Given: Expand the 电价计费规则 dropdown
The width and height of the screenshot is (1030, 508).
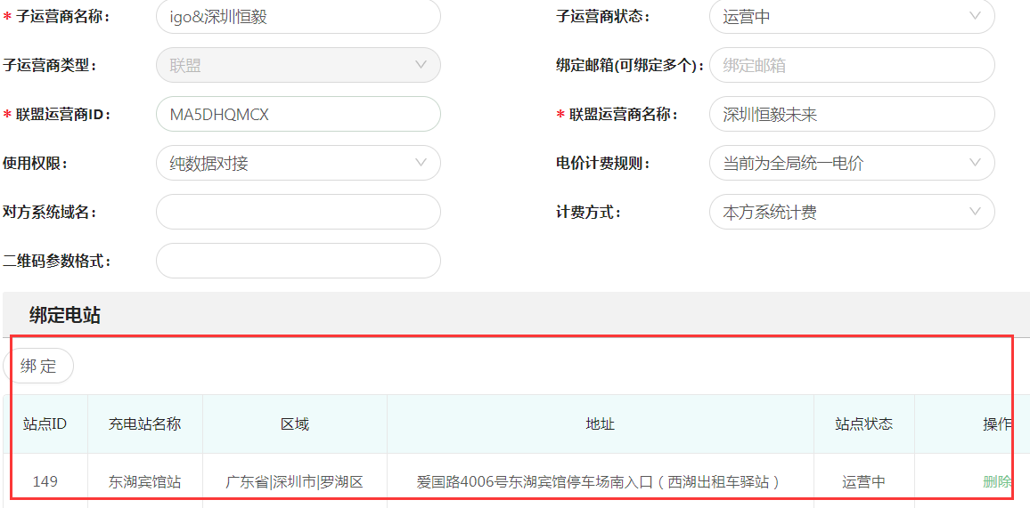Looking at the screenshot, I should [851, 163].
